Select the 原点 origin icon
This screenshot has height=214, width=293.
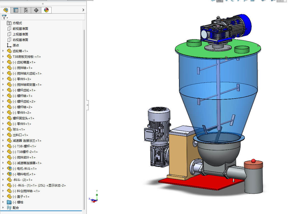click(x=9, y=46)
